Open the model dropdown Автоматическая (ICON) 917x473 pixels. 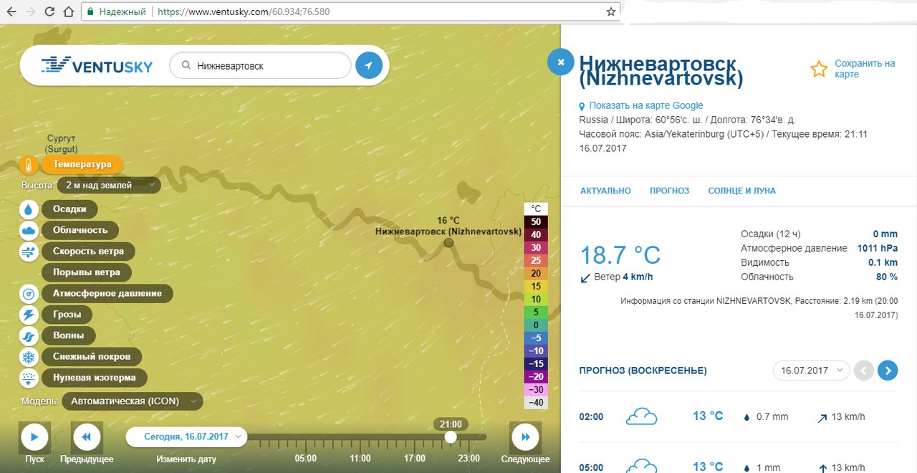click(x=133, y=401)
